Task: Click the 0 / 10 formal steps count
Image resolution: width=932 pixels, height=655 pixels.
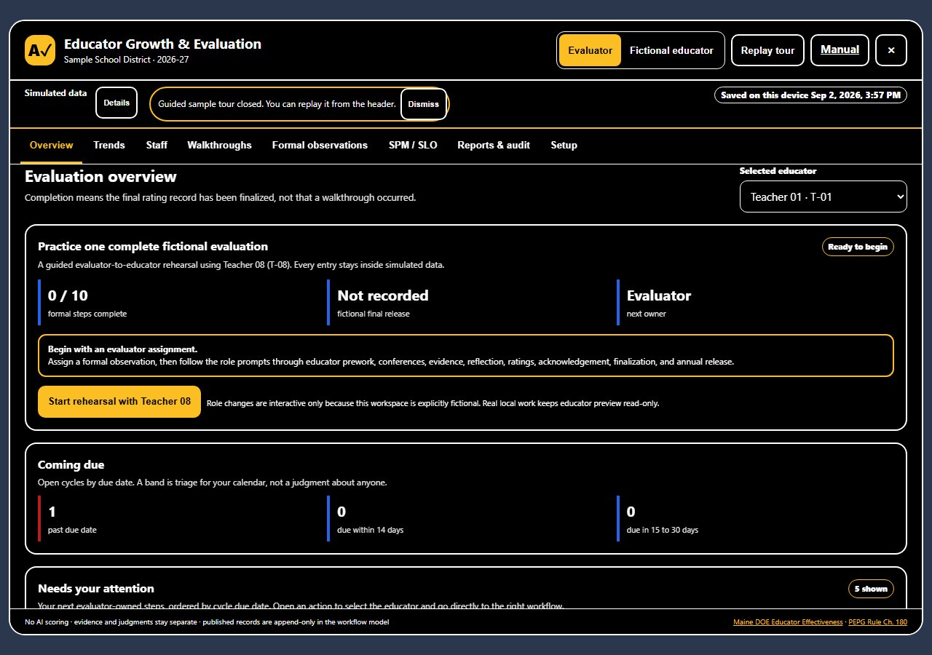Action: click(x=68, y=295)
